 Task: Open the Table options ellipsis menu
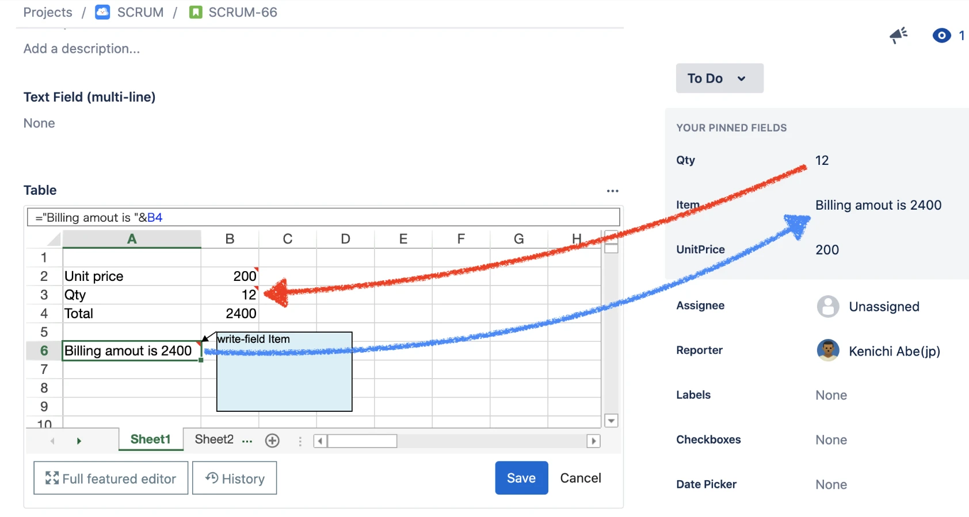click(612, 190)
